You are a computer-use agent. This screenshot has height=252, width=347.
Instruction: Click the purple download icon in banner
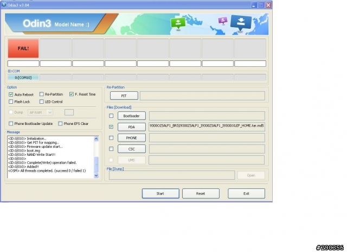tap(223, 21)
